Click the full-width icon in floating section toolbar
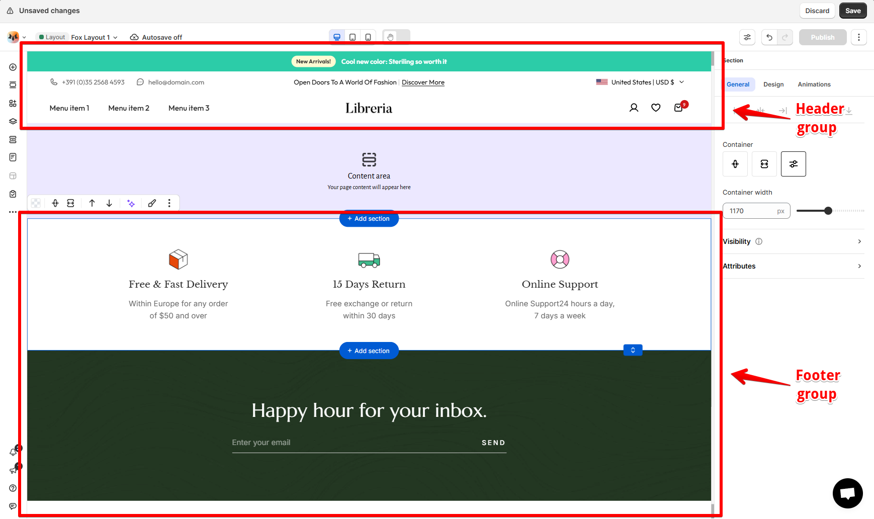This screenshot has height=519, width=874. 71,203
